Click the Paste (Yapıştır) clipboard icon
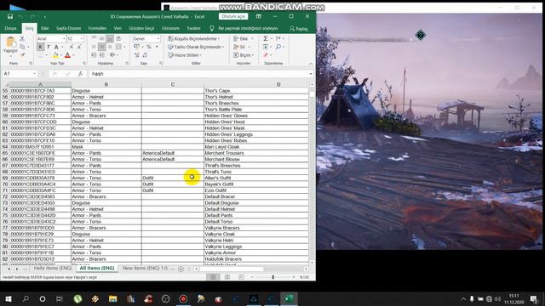This screenshot has height=306, width=545. pyautogui.click(x=10, y=42)
